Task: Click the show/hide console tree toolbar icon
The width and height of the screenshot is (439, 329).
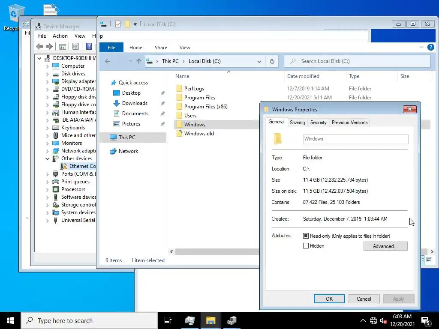Action: (x=63, y=46)
